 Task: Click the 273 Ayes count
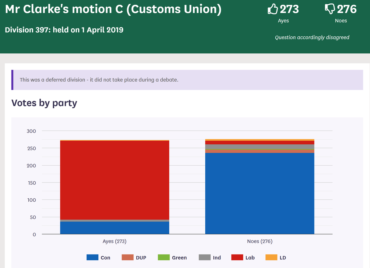tap(289, 9)
